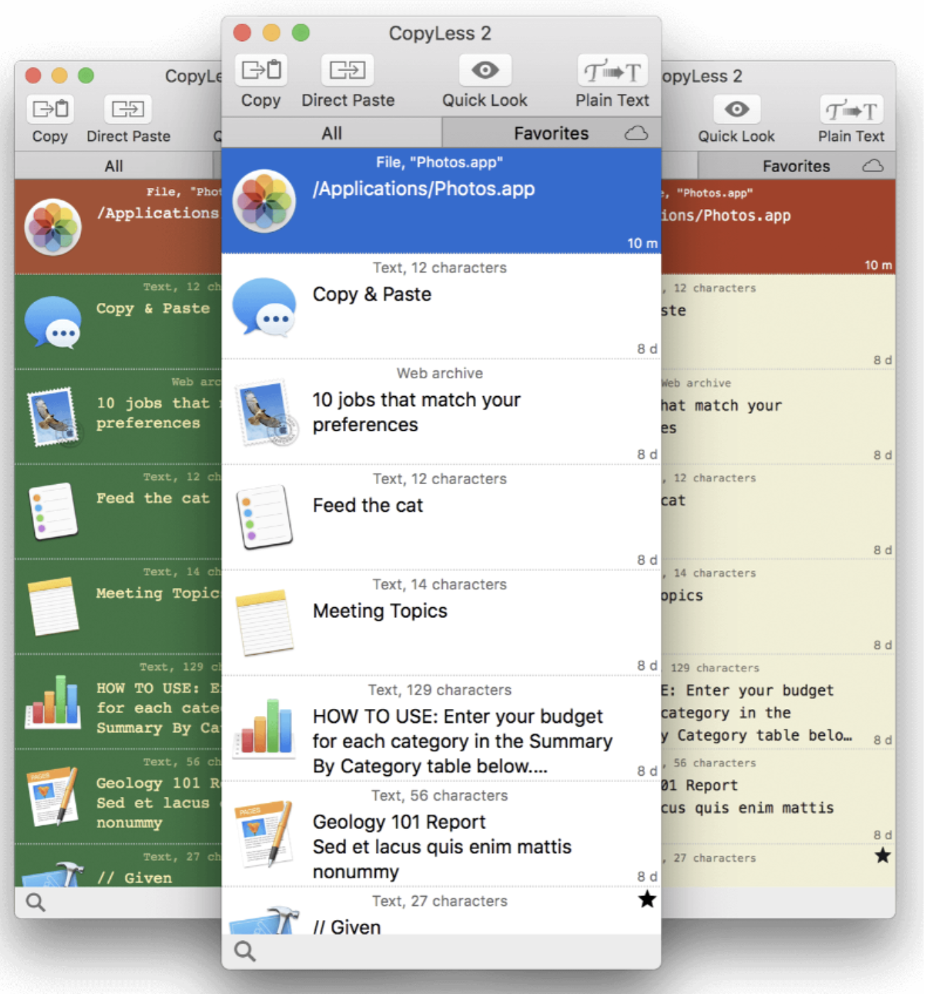The width and height of the screenshot is (925, 994).
Task: Click search magnifier in left green window
Action: 36,902
